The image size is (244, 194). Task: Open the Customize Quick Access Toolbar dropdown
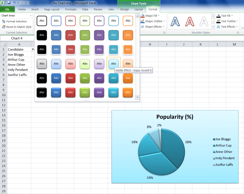(x=30, y=3)
